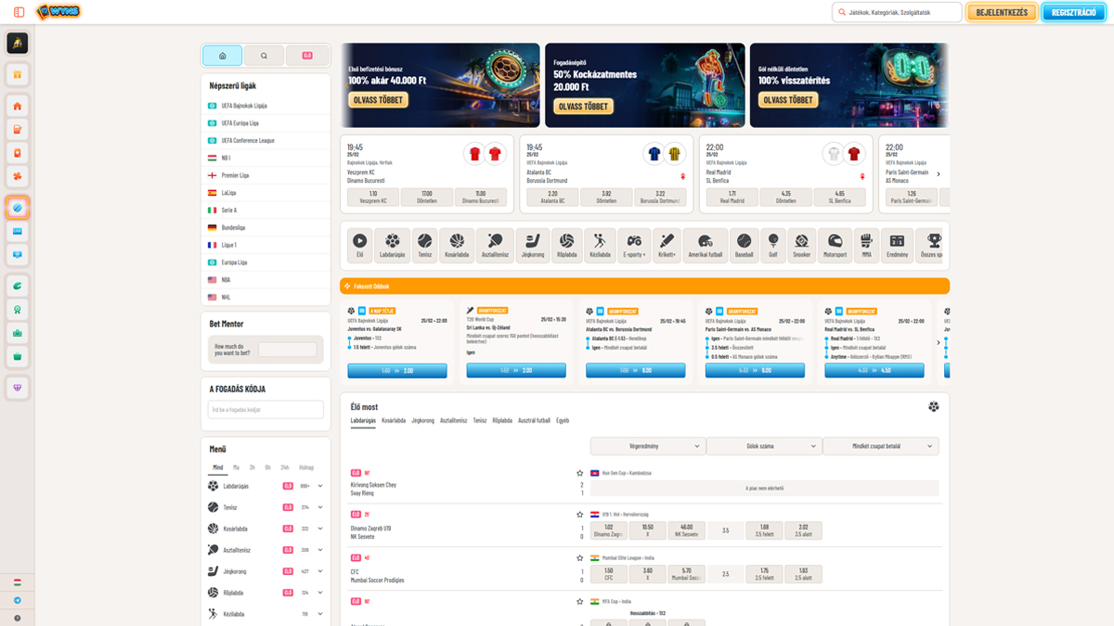
Task: Select the Jégkorong sport icon
Action: point(533,244)
